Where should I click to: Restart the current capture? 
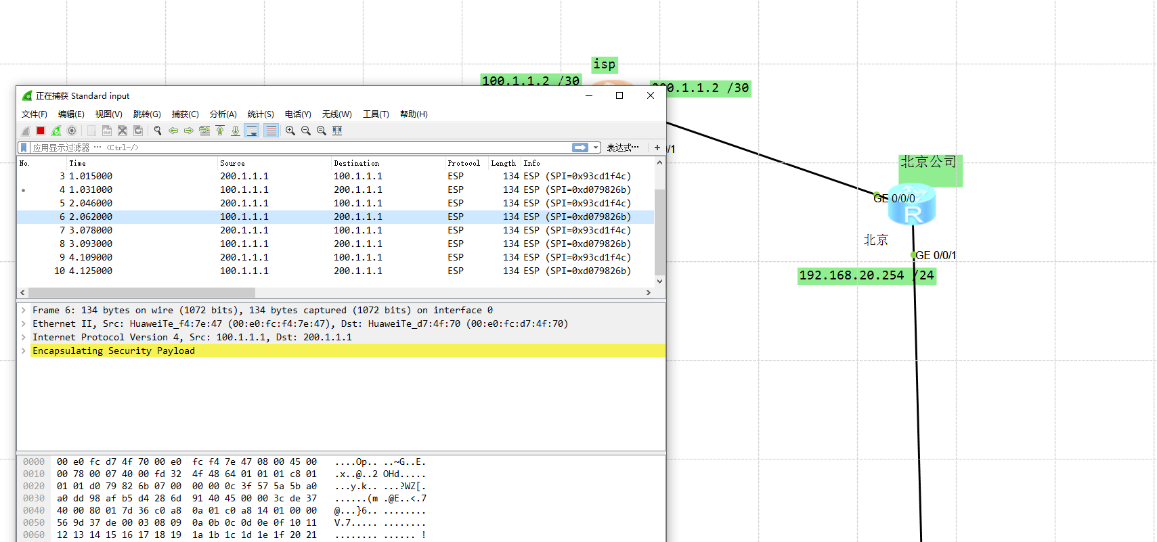(56, 131)
